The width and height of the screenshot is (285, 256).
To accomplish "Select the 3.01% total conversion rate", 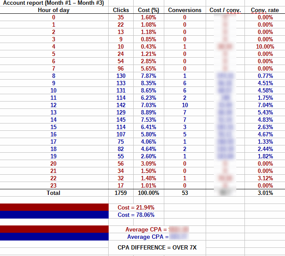I will [x=265, y=193].
